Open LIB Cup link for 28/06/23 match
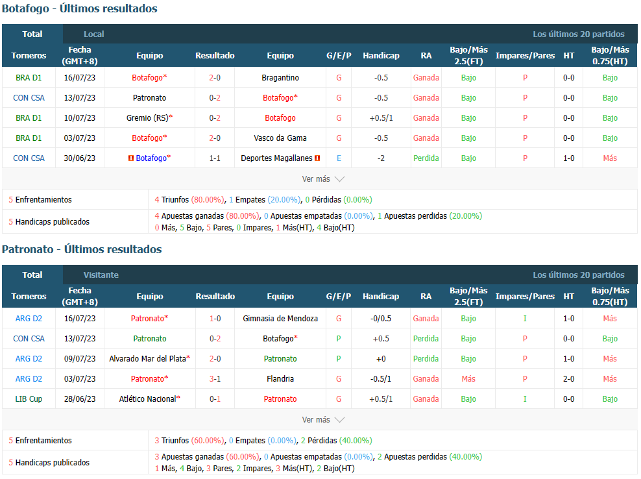 pos(29,399)
